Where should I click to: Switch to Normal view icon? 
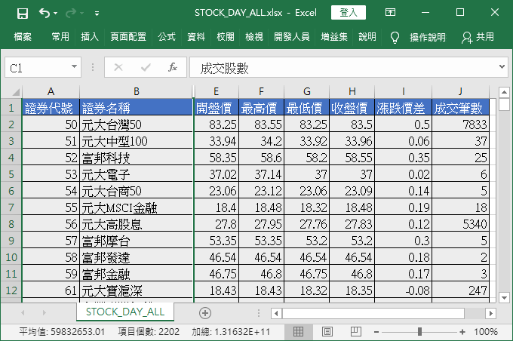coord(298,332)
